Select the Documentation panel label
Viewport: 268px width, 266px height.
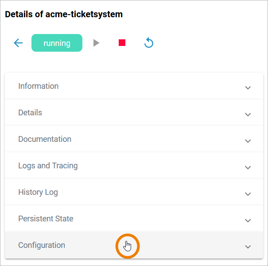(45, 139)
